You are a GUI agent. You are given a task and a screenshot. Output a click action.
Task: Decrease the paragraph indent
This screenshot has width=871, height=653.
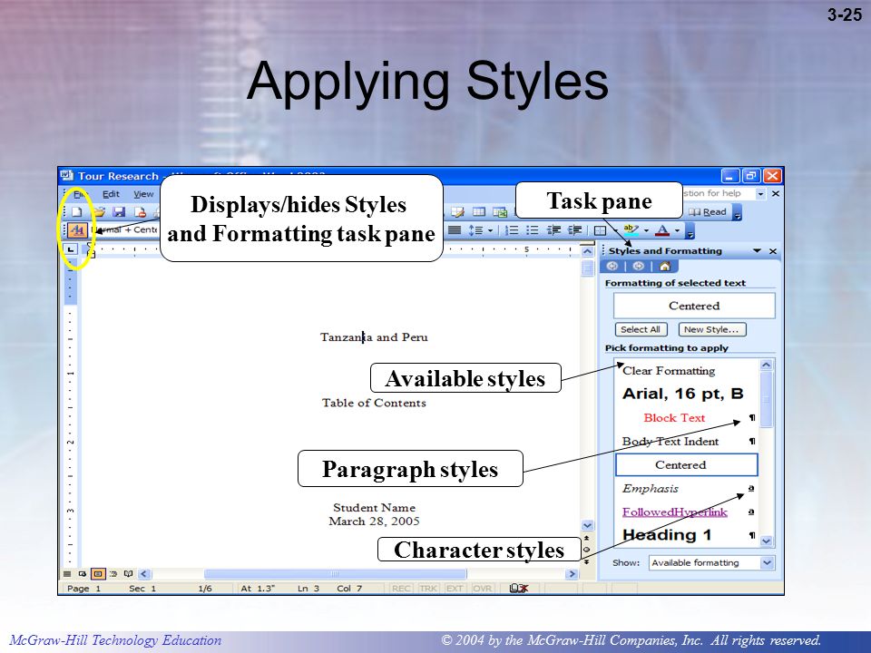pyautogui.click(x=553, y=229)
